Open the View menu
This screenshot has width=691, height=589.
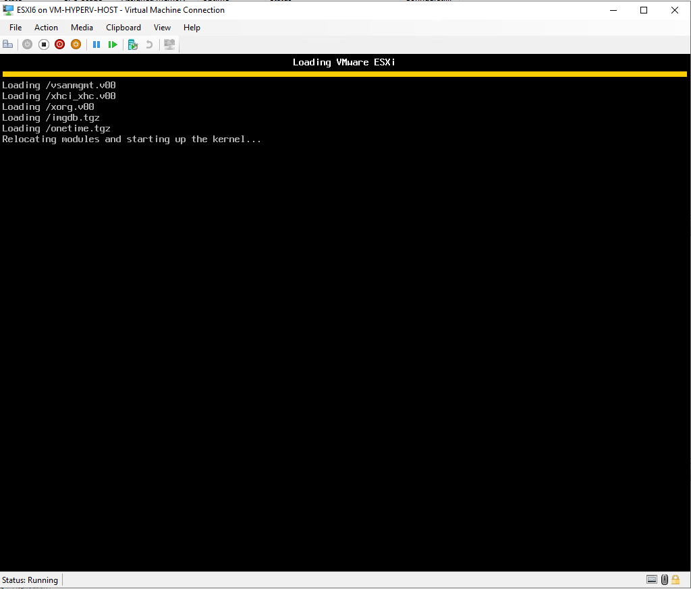pyautogui.click(x=162, y=27)
